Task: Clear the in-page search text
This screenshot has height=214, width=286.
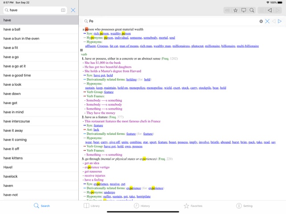Action: pos(261,21)
